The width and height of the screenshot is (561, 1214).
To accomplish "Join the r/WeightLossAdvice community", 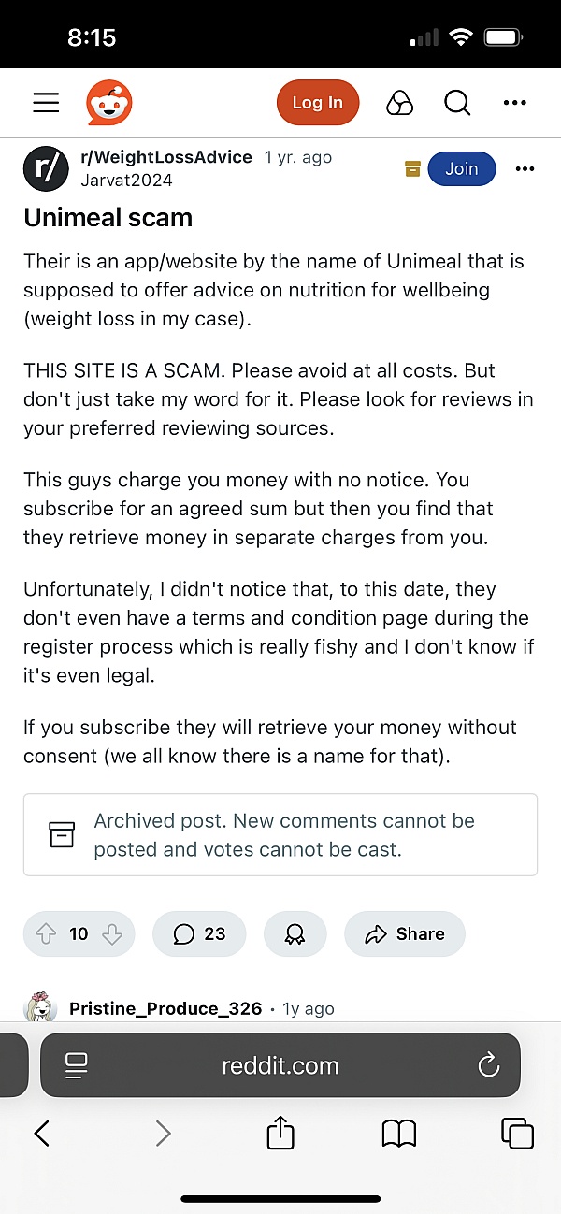I will pos(462,169).
